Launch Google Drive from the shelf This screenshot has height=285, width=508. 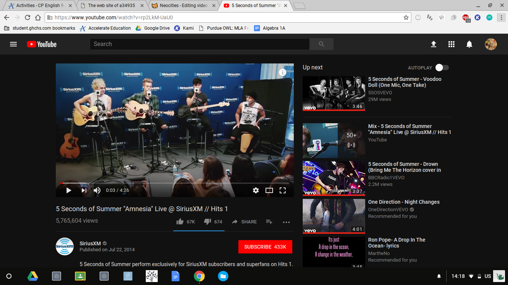coord(33,276)
